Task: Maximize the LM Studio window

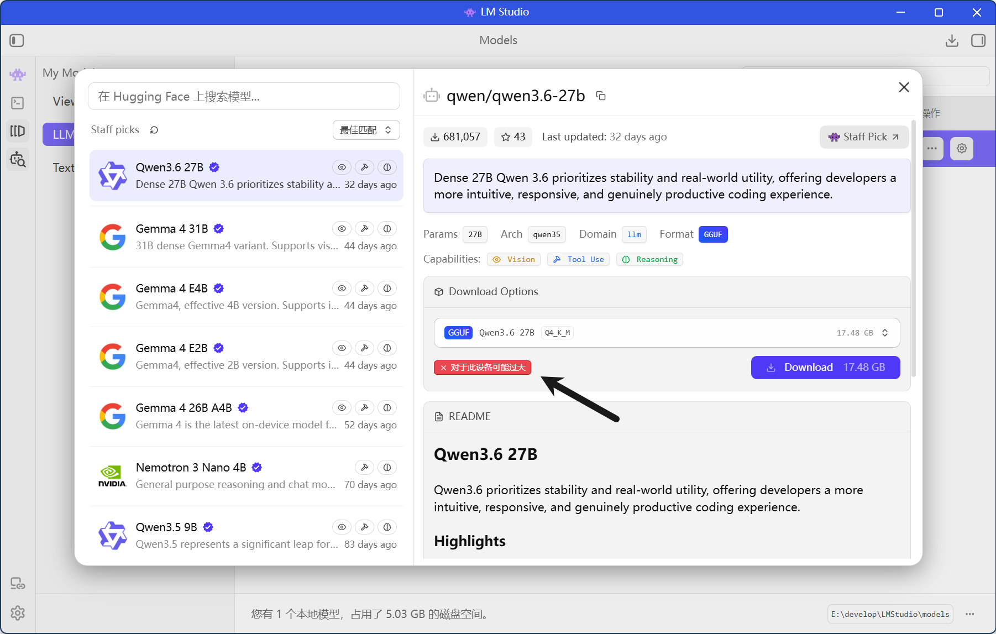Action: point(939,12)
